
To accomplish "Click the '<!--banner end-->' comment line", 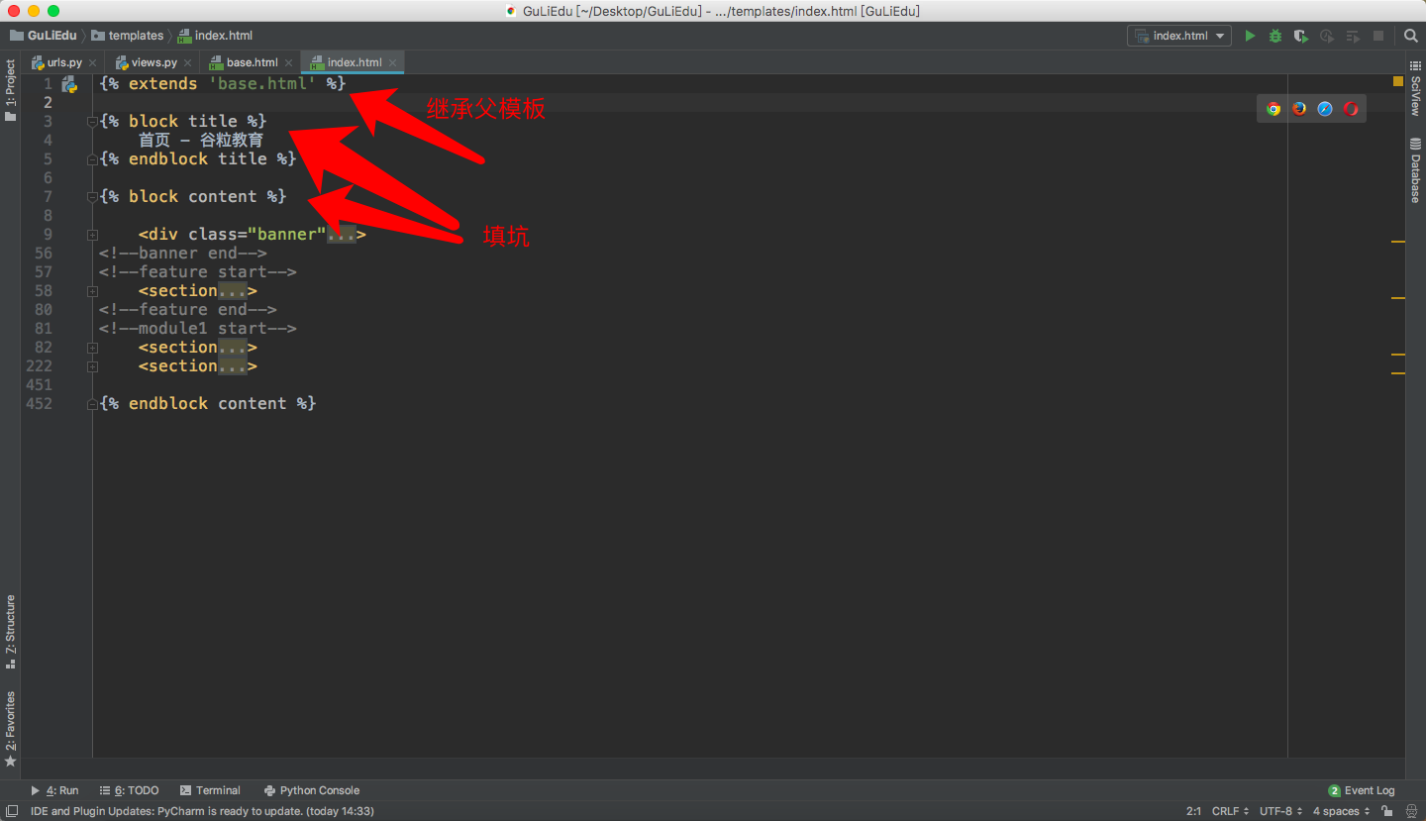I will tap(183, 254).
